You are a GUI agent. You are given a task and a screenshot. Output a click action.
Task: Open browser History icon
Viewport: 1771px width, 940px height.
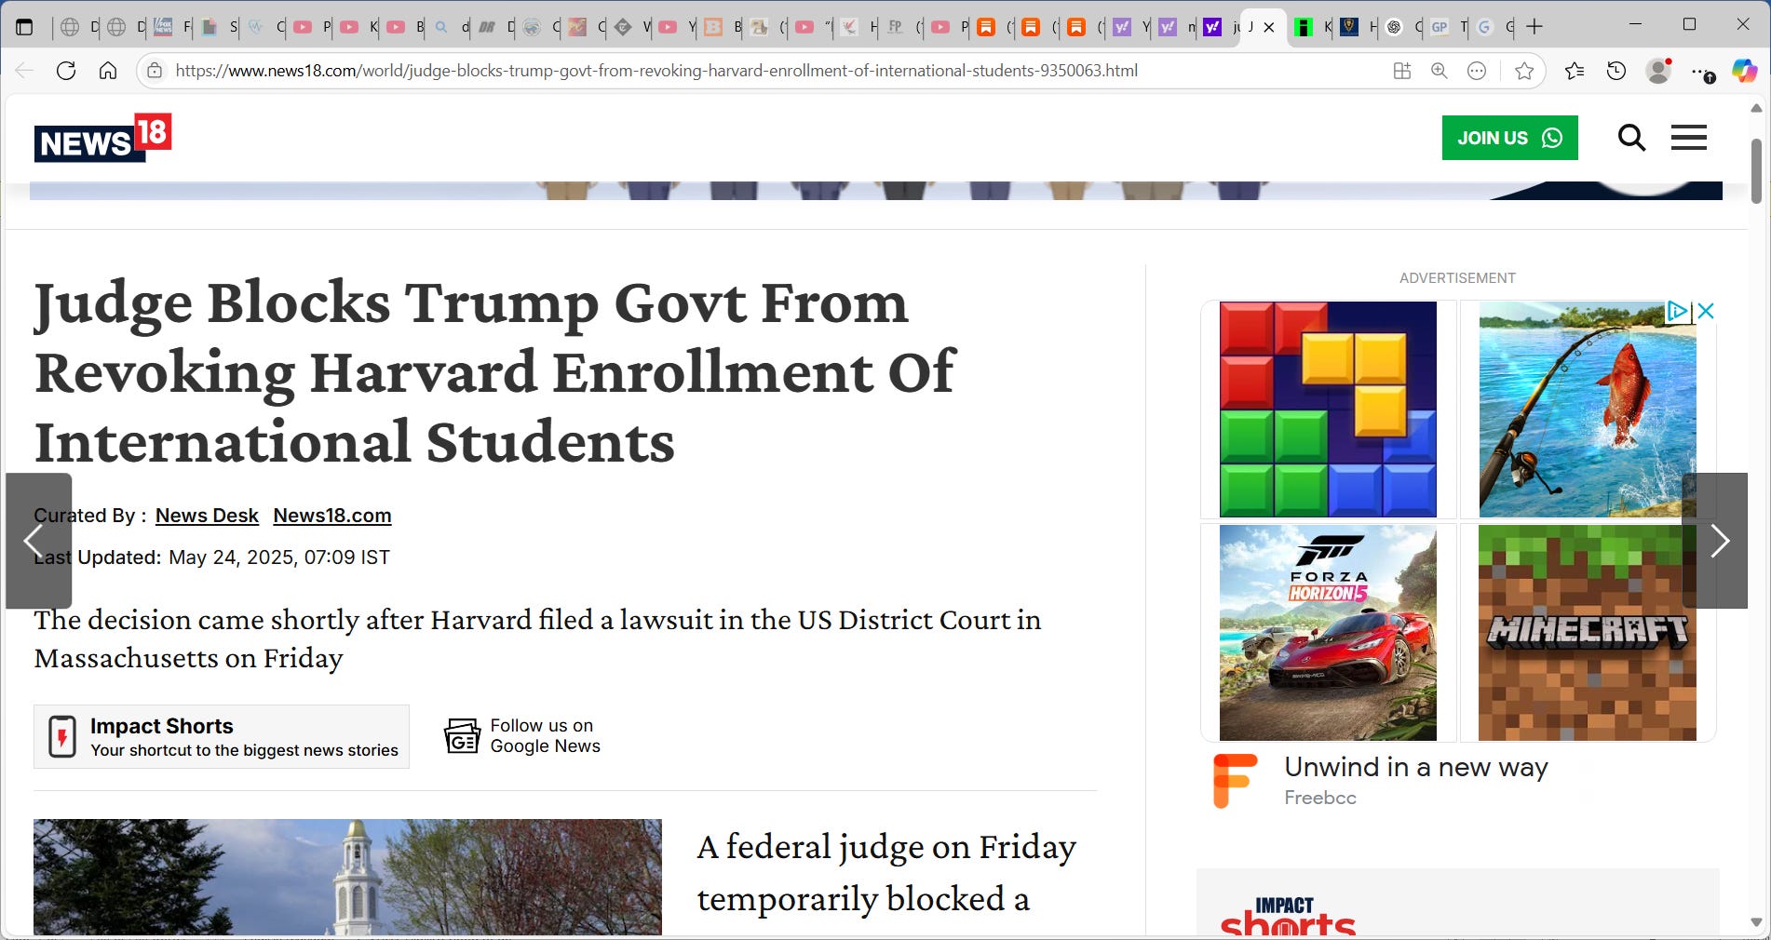pos(1616,71)
